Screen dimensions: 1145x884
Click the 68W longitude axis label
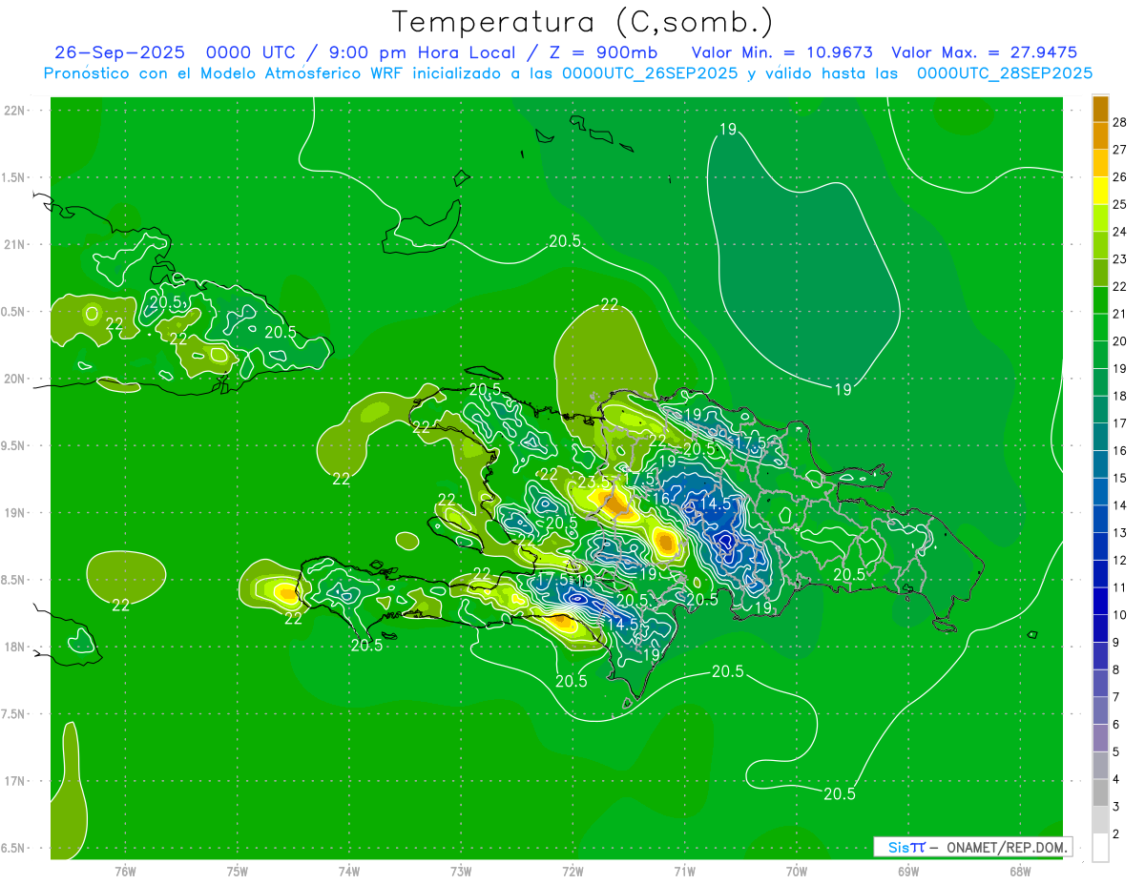coord(1019,871)
